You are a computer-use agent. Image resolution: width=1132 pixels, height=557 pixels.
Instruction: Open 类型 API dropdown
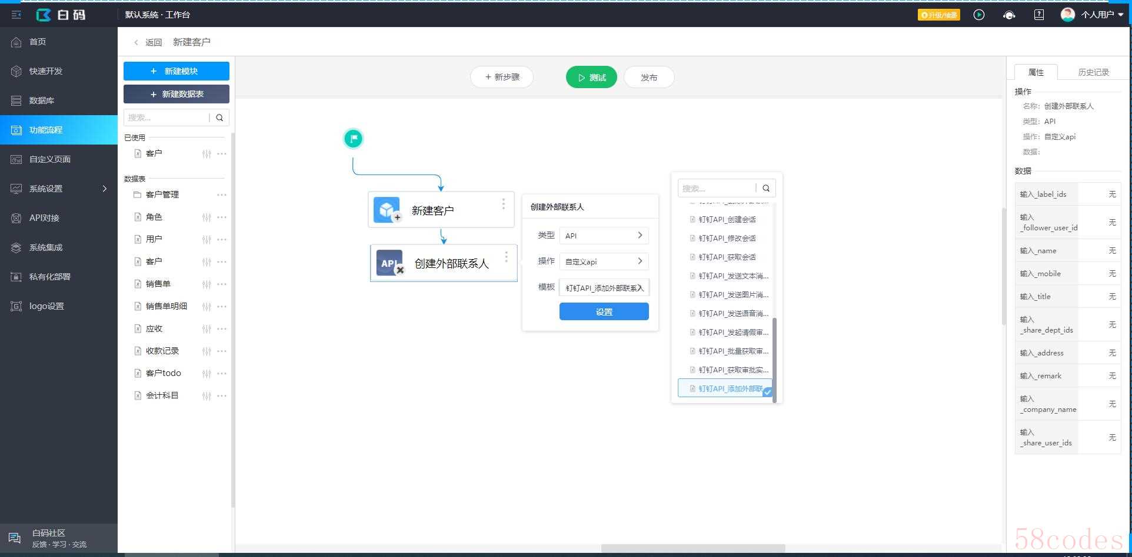pyautogui.click(x=604, y=236)
